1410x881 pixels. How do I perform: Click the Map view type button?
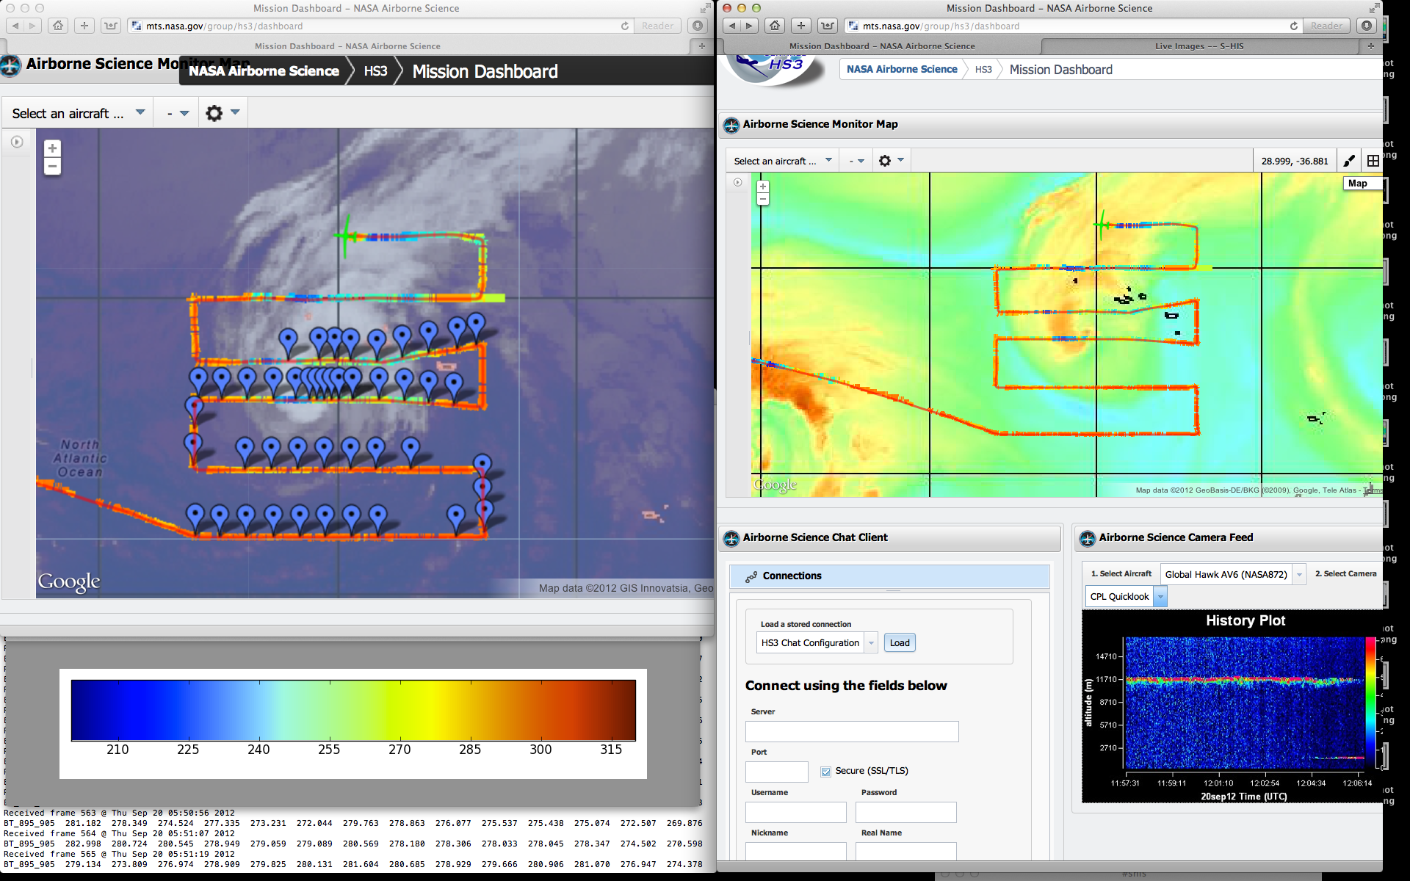[1358, 184]
